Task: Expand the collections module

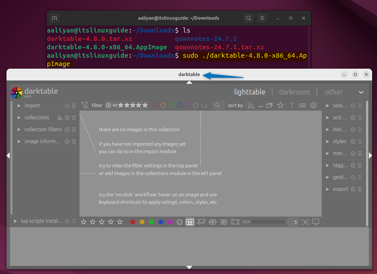Action: (37, 117)
